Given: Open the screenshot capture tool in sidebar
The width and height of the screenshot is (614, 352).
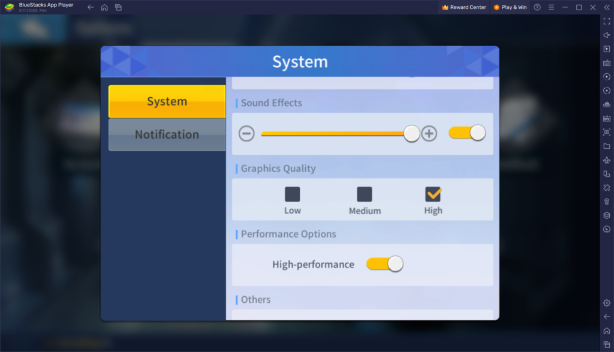Looking at the screenshot, I should (x=607, y=132).
